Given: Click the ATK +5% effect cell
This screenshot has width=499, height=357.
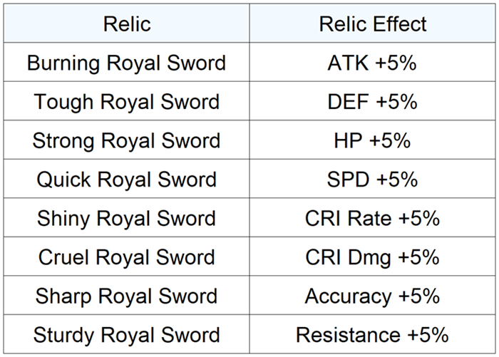Looking at the screenshot, I should pyautogui.click(x=372, y=63).
